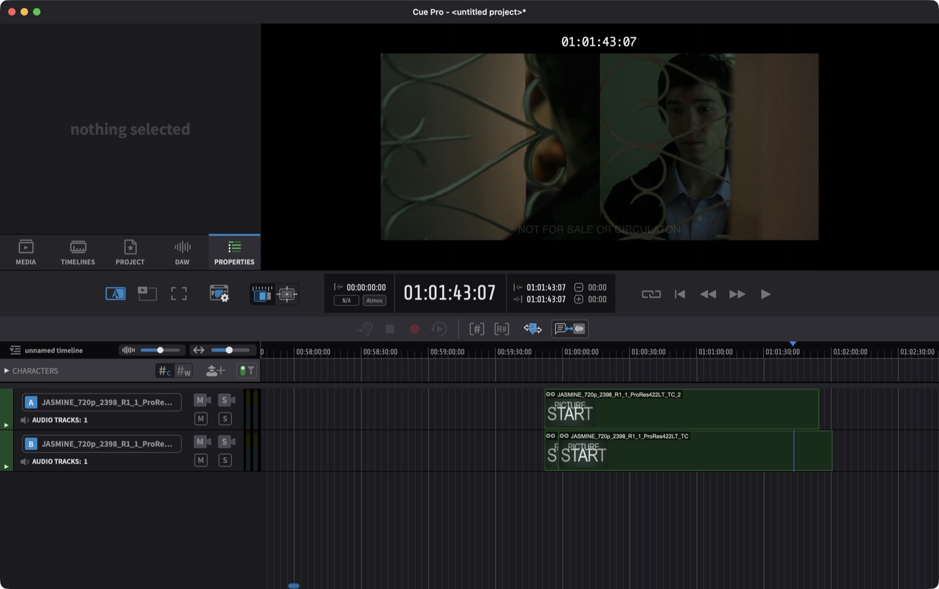Solo video on track A
Viewport: 939px width, 589px height.
(x=226, y=400)
